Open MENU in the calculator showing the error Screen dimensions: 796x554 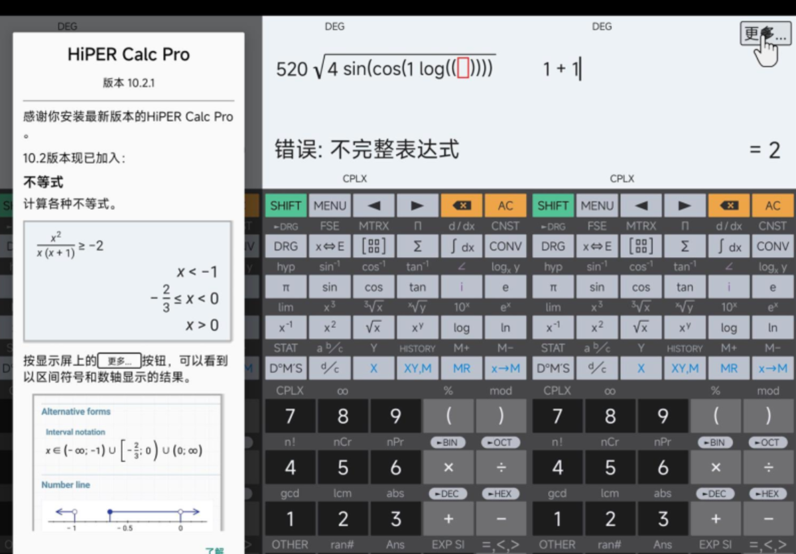330,205
